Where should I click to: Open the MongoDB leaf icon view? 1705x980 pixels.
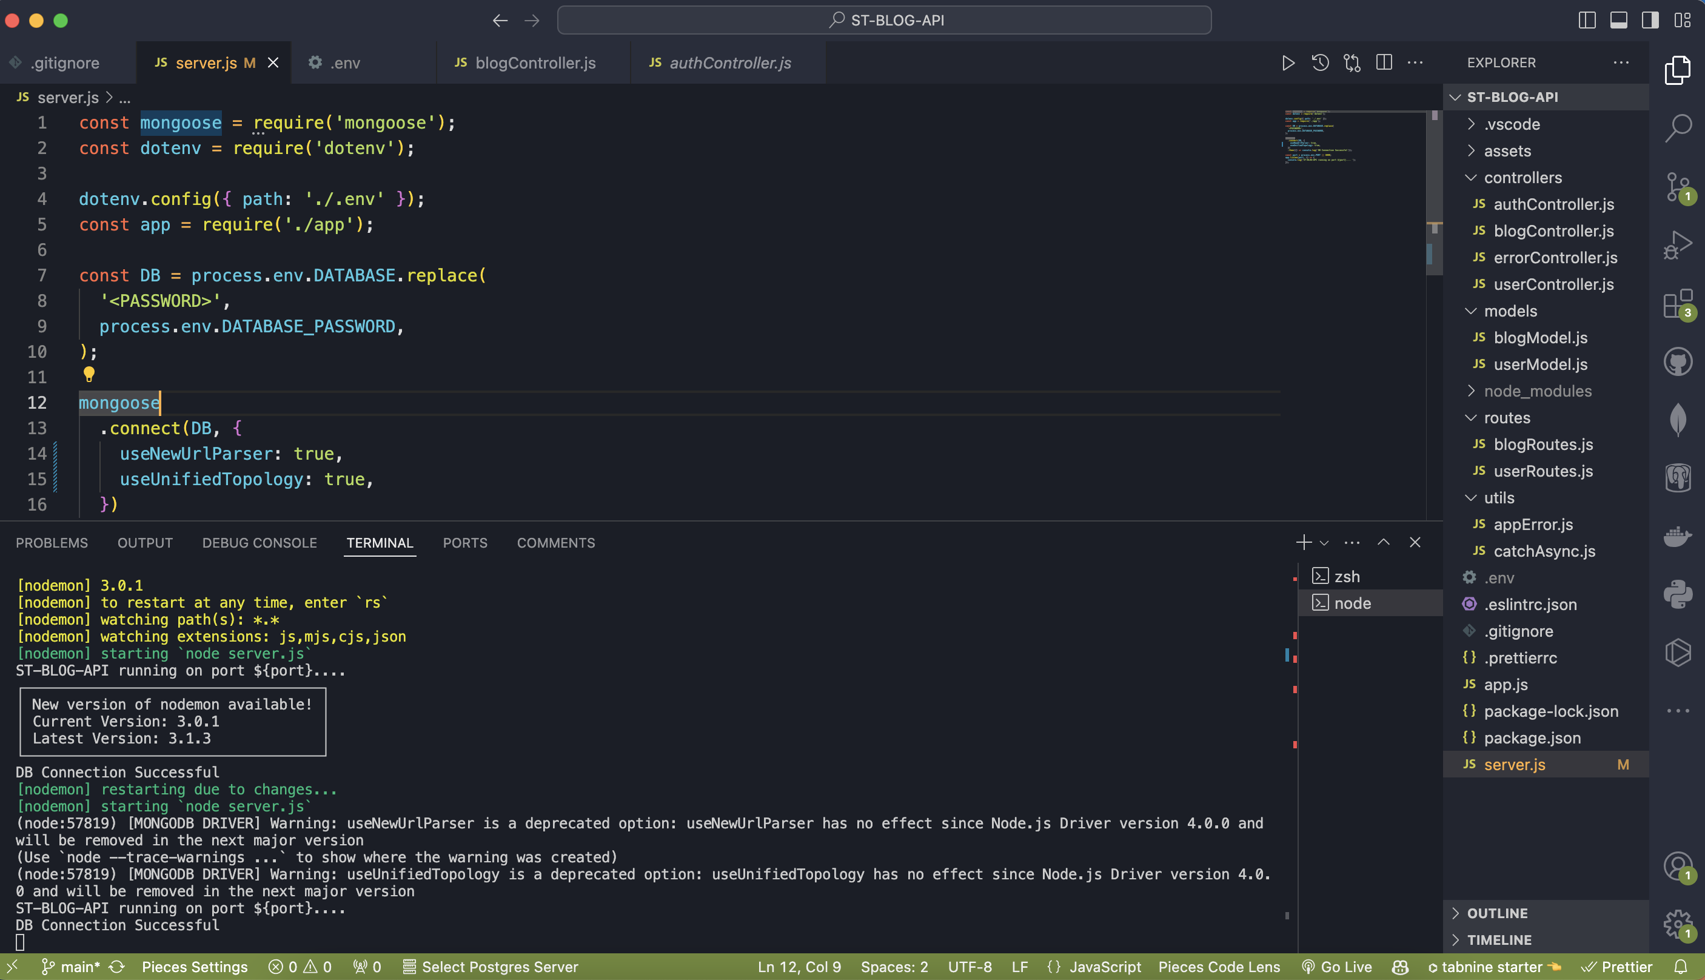(x=1678, y=420)
